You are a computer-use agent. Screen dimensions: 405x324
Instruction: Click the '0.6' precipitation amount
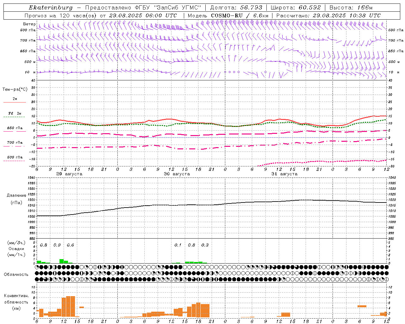[70, 245]
